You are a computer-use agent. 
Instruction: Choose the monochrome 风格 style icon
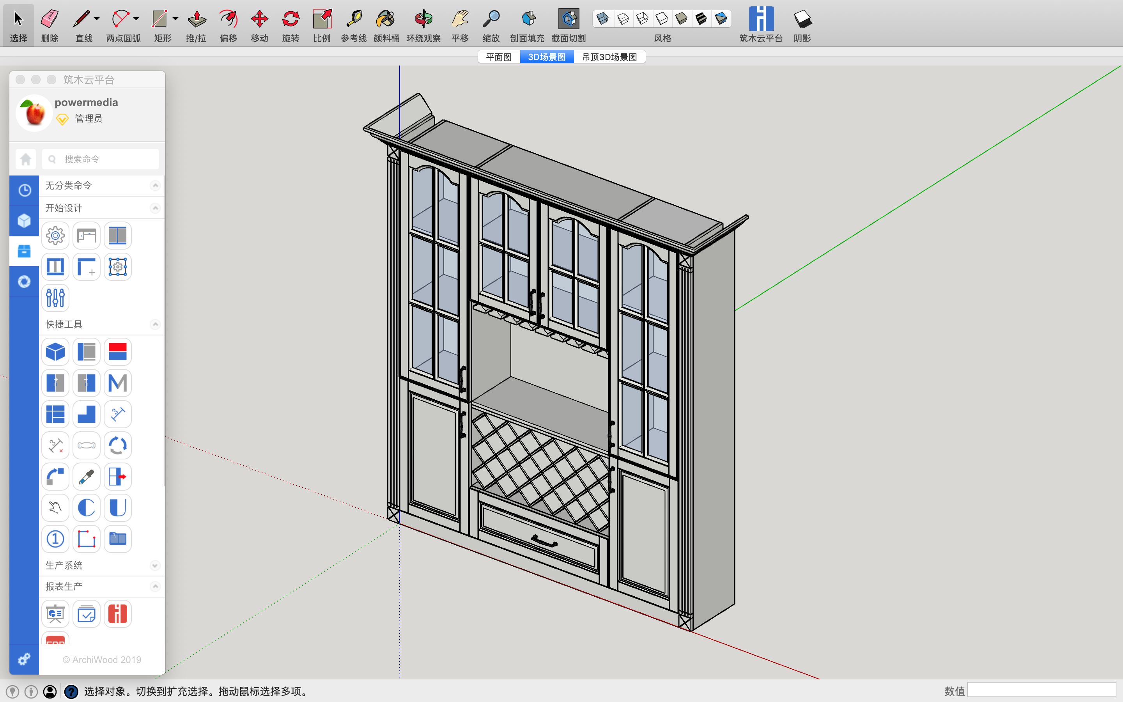pyautogui.click(x=721, y=19)
